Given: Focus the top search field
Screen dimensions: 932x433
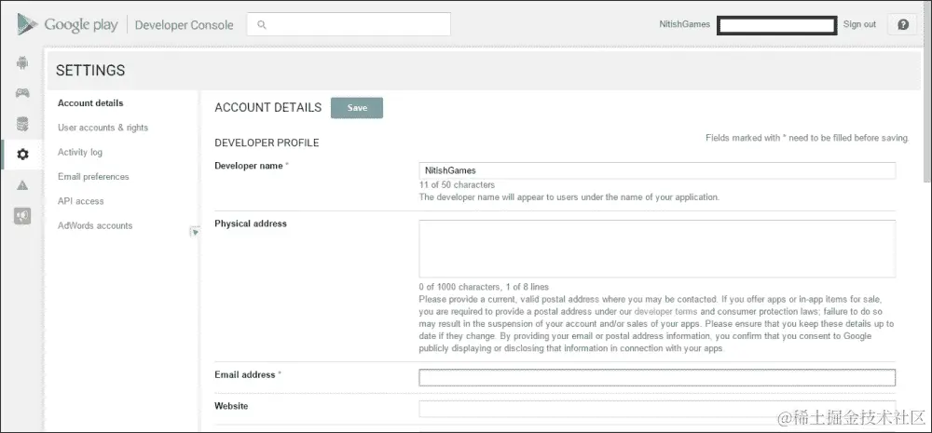Looking at the screenshot, I should (349, 24).
